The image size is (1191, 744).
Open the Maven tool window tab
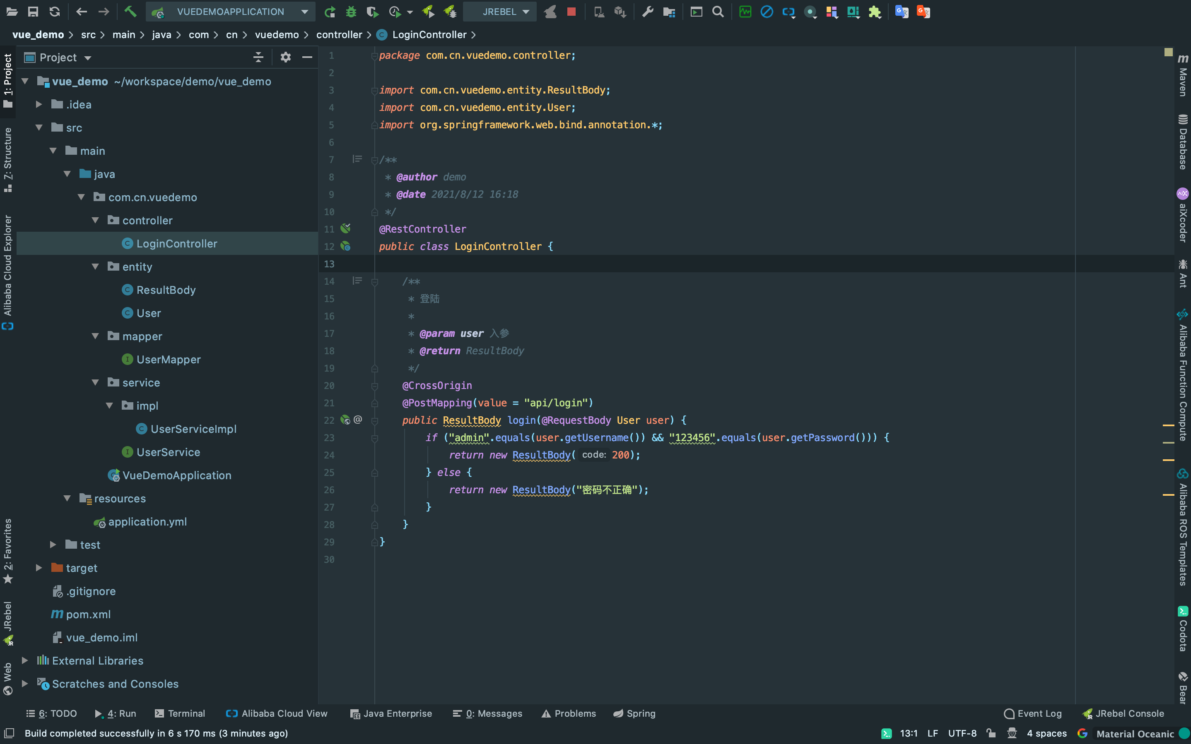click(1183, 76)
